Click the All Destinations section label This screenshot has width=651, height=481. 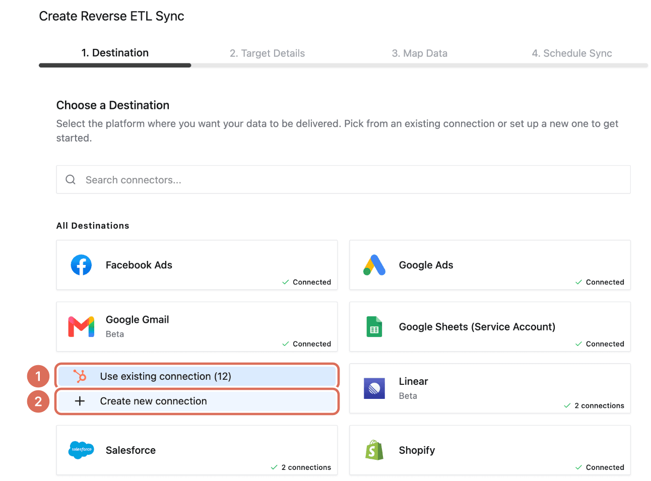point(93,226)
